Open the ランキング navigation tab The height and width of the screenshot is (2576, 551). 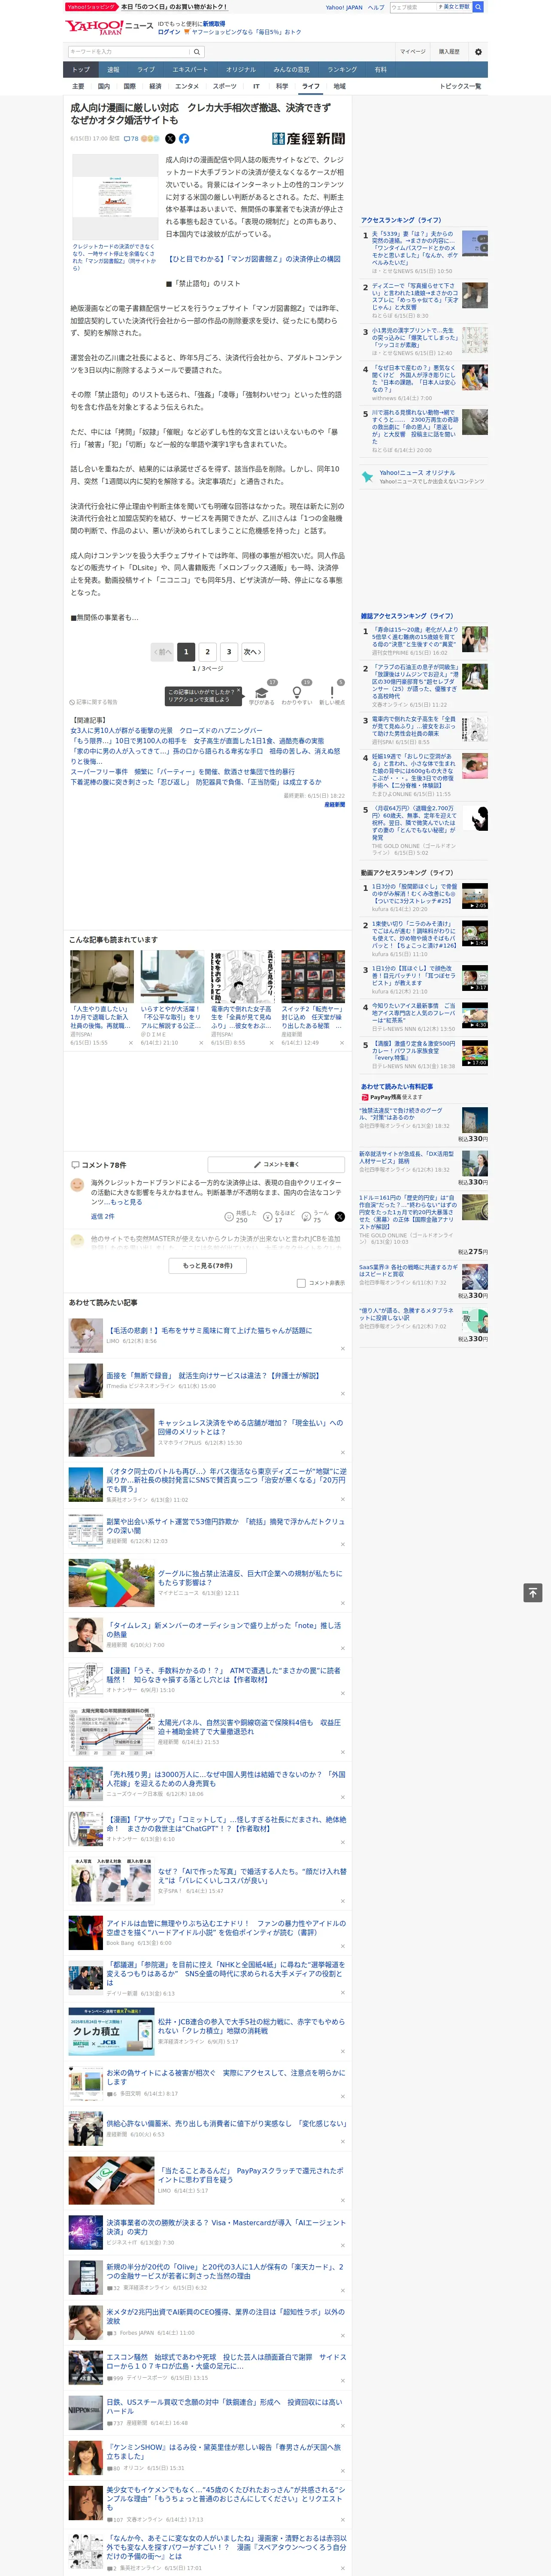click(342, 70)
